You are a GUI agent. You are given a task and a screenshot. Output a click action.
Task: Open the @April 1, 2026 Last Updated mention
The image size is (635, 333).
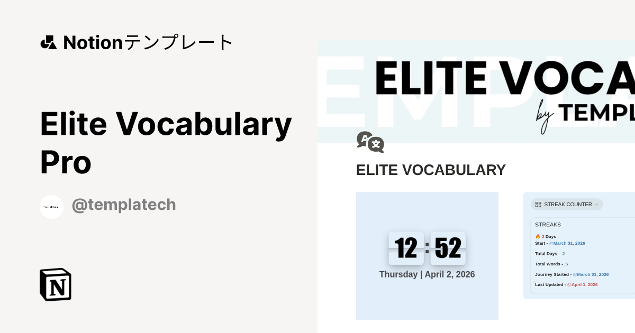(x=582, y=284)
